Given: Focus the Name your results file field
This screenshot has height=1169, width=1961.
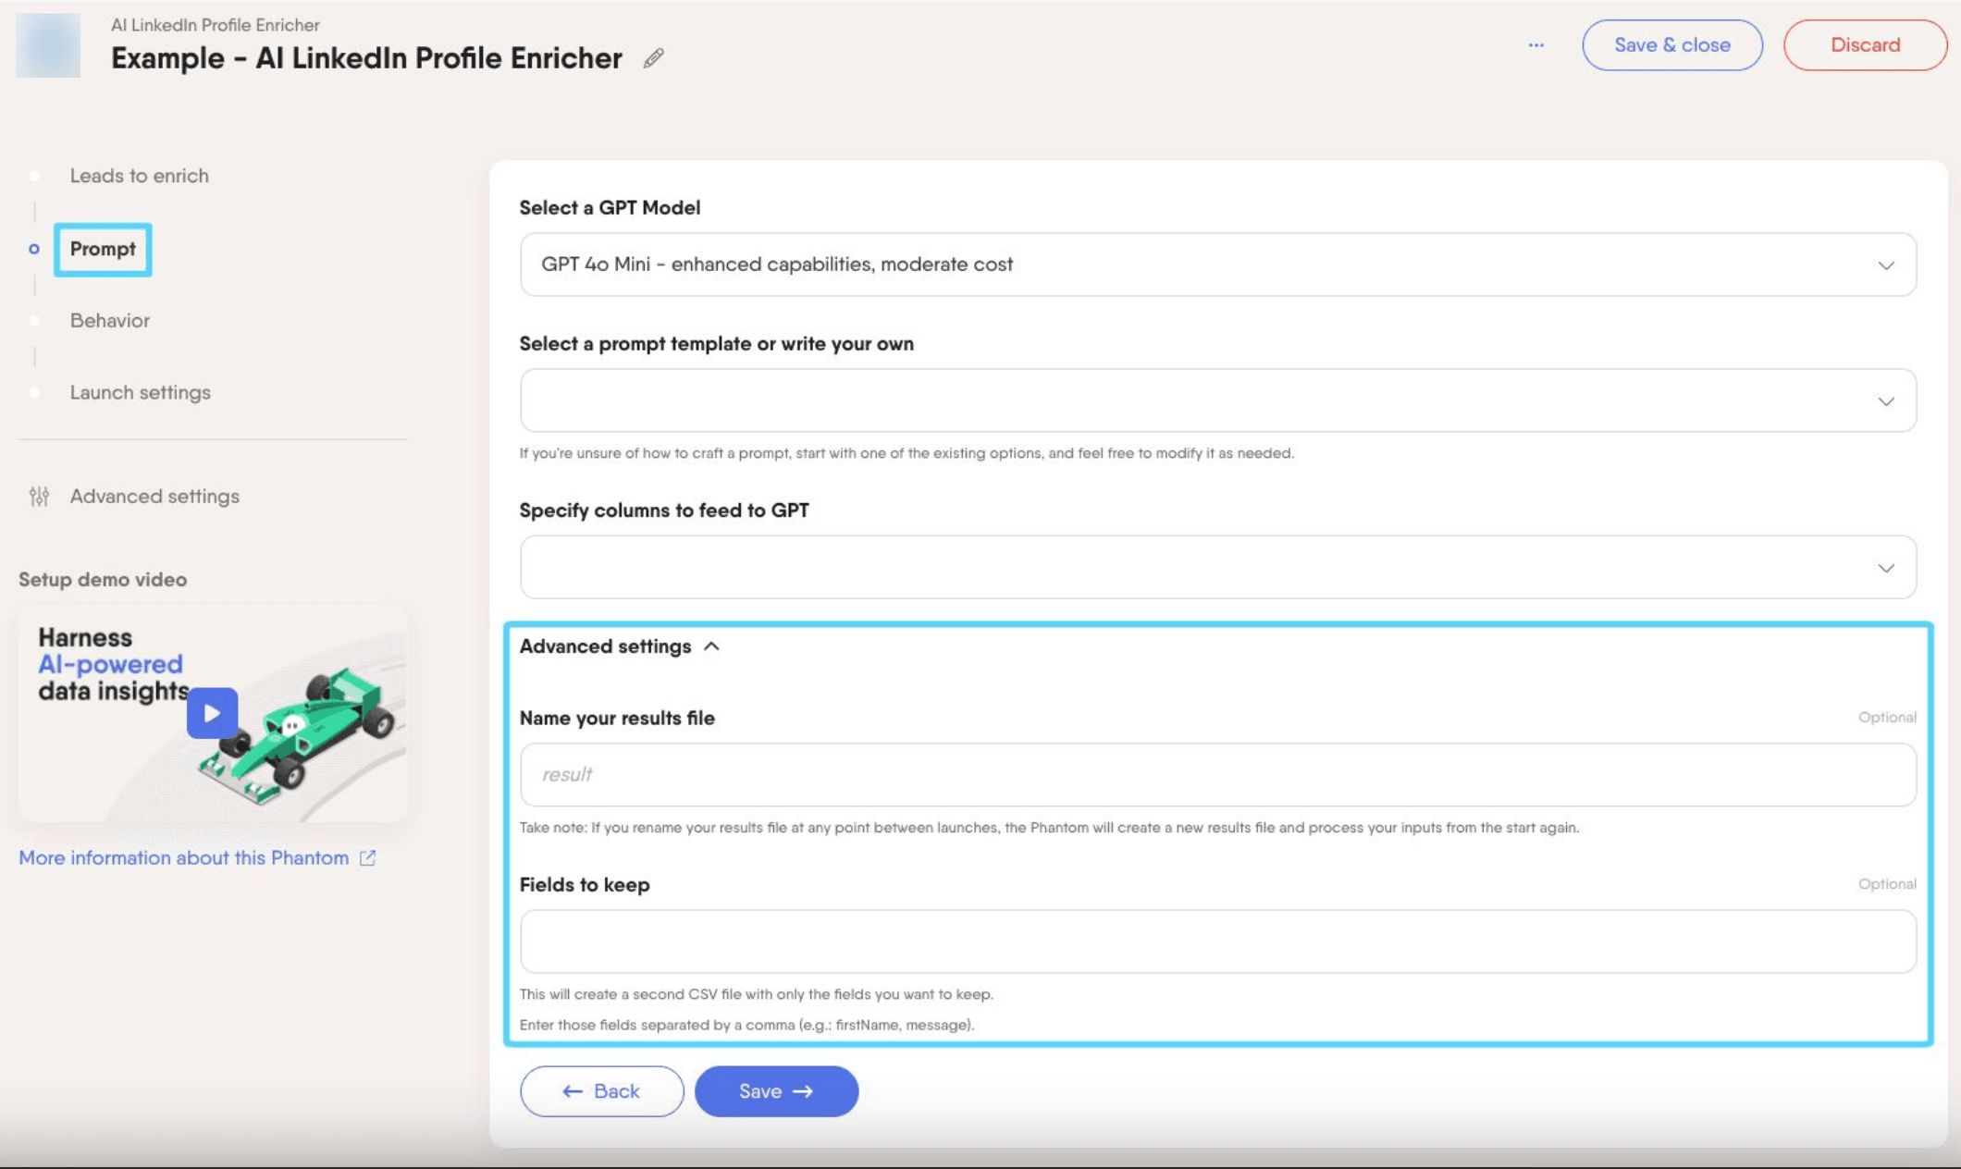Looking at the screenshot, I should [1217, 775].
